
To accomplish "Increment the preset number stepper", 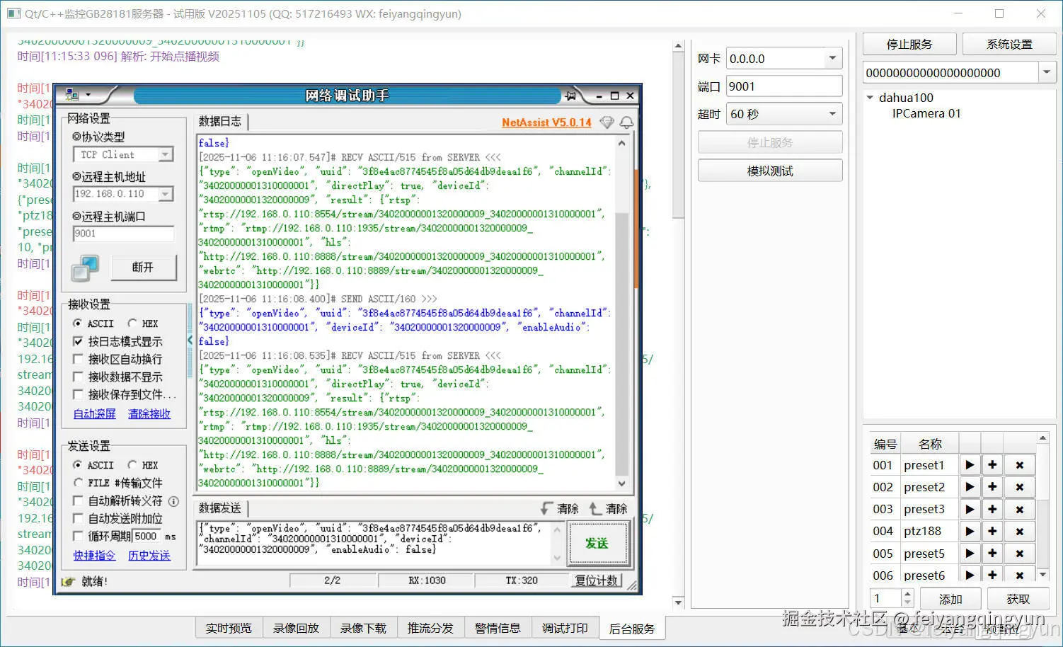I will tap(907, 594).
